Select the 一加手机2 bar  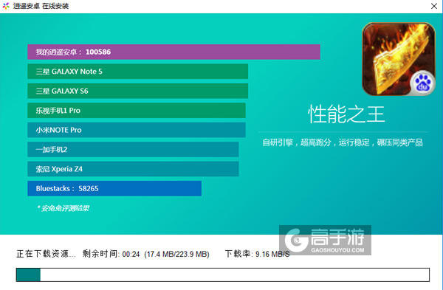[x=133, y=149]
